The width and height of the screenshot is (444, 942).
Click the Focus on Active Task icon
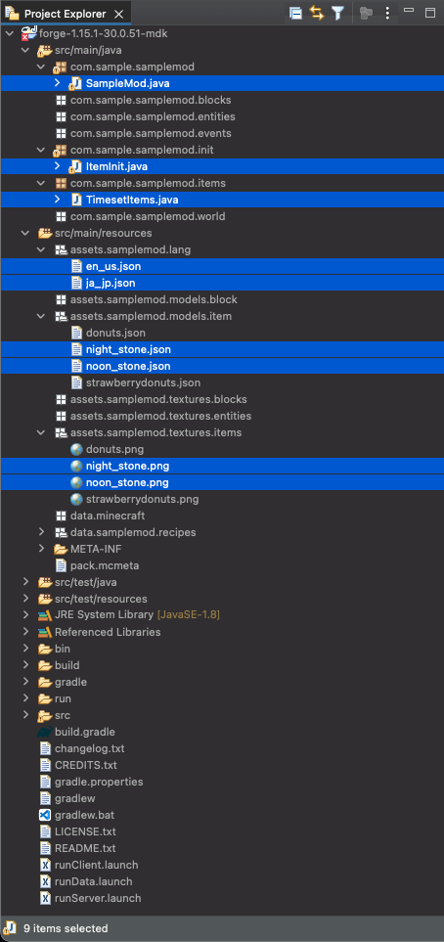point(366,14)
